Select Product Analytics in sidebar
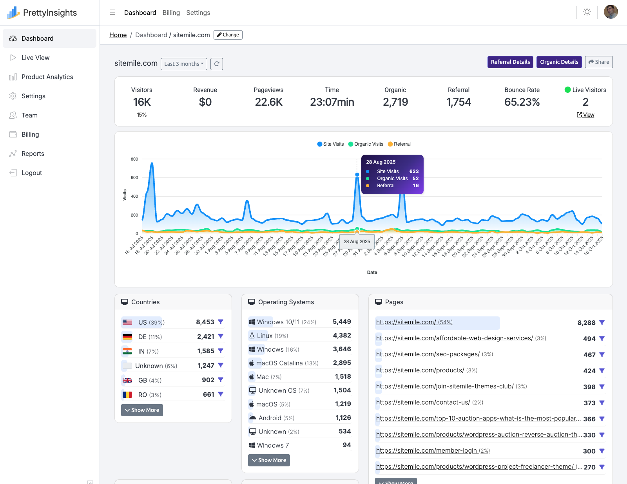Image resolution: width=627 pixels, height=484 pixels. [47, 77]
